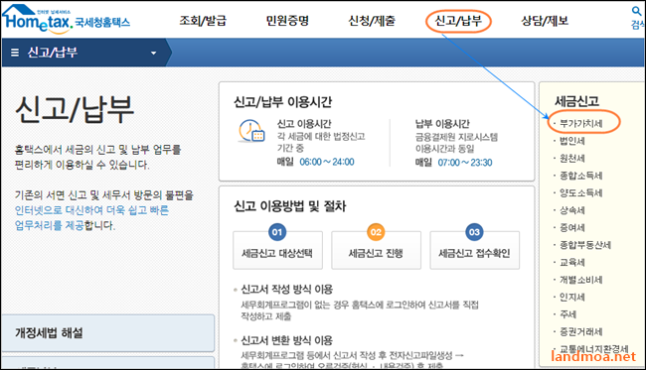The image size is (646, 370).
Task: Select 증여세 in the tax list
Action: point(572,228)
